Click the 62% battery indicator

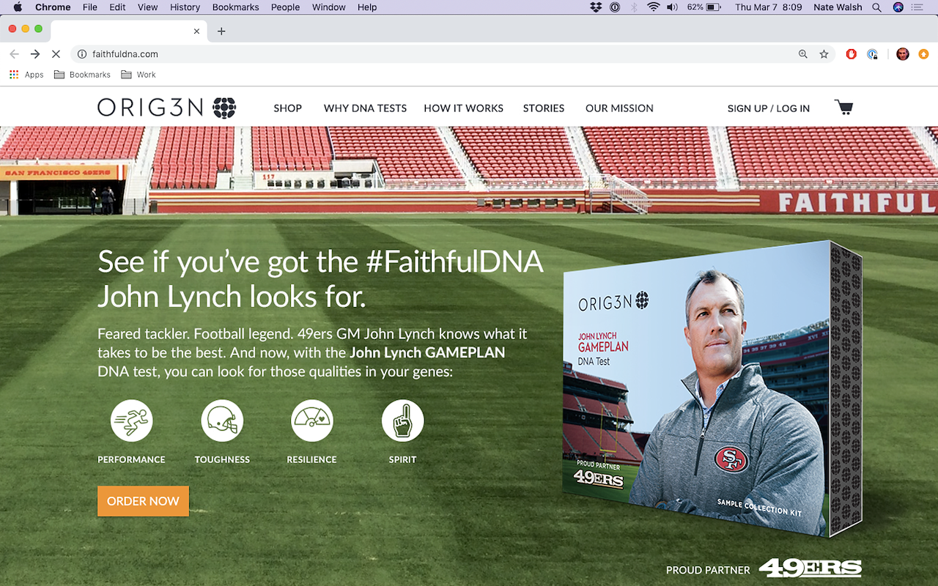(704, 7)
